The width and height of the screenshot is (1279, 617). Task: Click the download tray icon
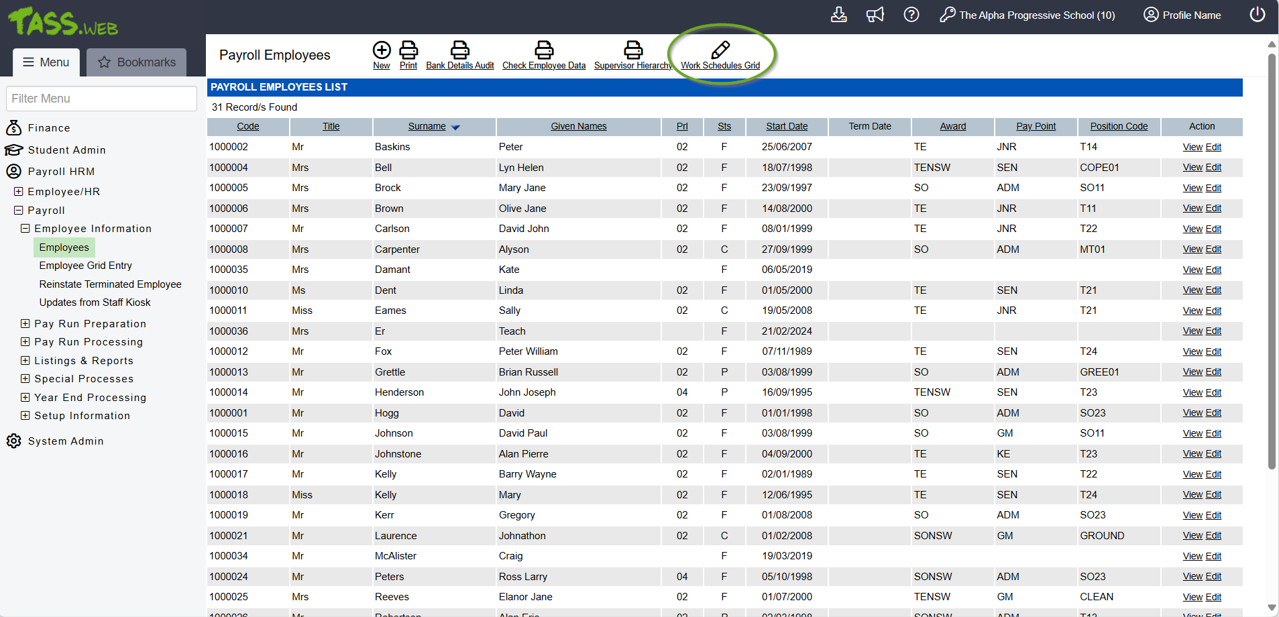coord(838,15)
